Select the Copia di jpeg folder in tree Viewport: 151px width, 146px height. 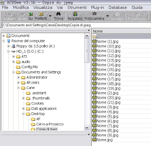point(47,129)
